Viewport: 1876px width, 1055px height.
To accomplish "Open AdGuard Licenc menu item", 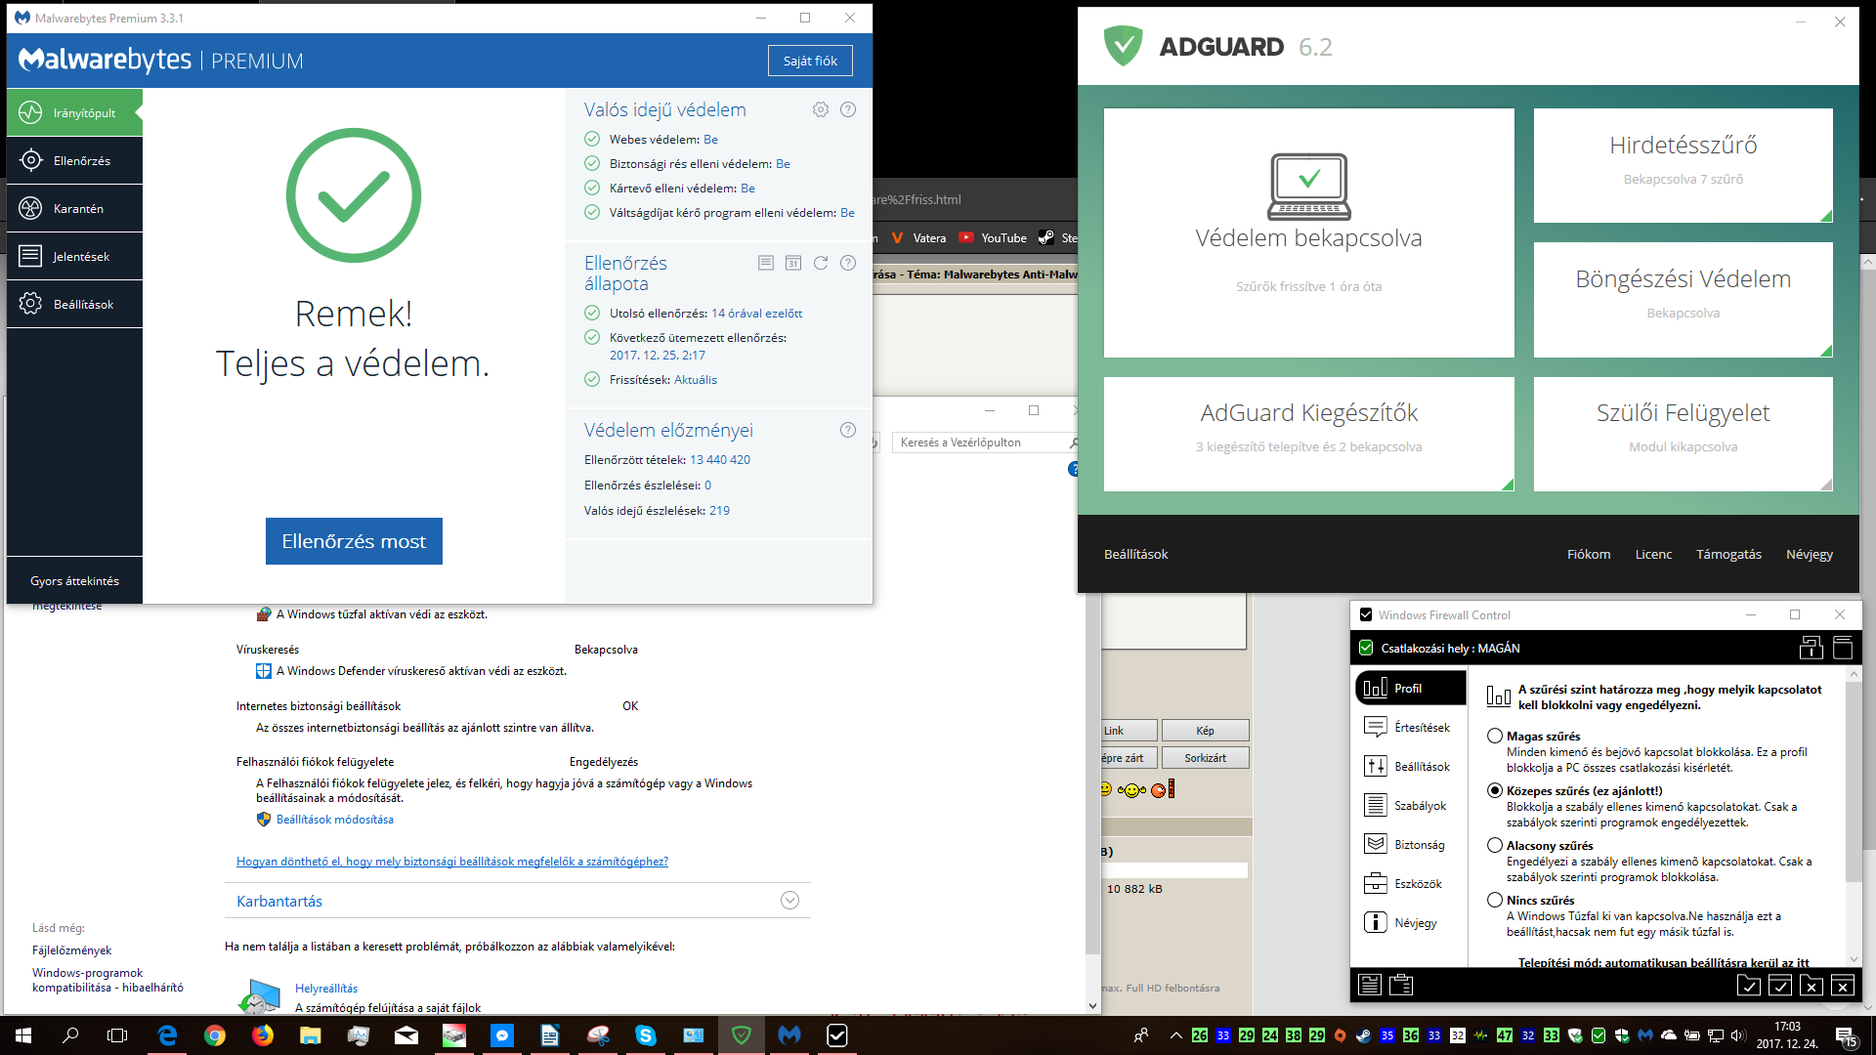I will [1653, 554].
